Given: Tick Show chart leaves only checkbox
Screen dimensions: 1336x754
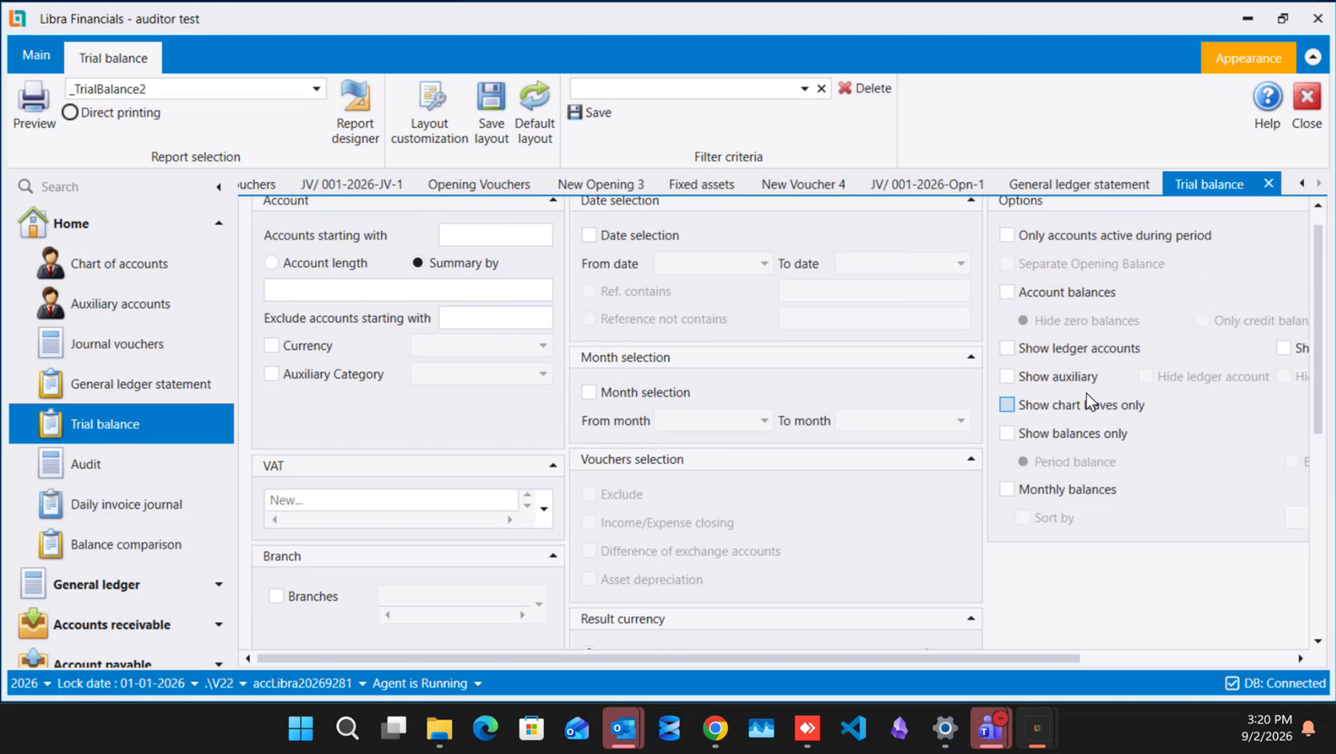Looking at the screenshot, I should point(1007,405).
